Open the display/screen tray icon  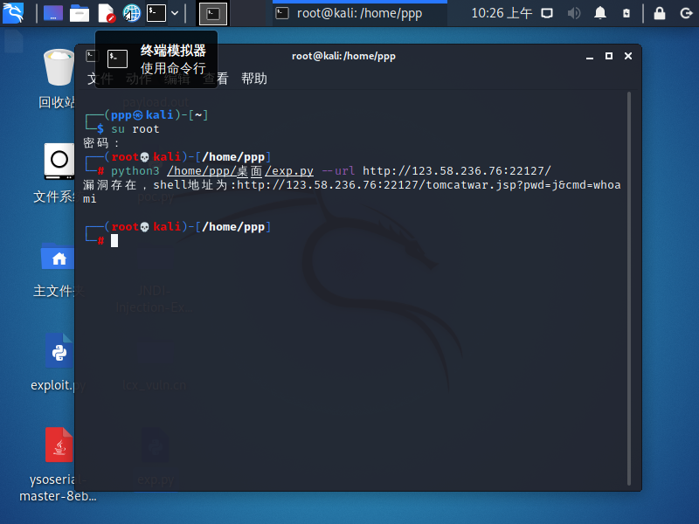click(547, 13)
